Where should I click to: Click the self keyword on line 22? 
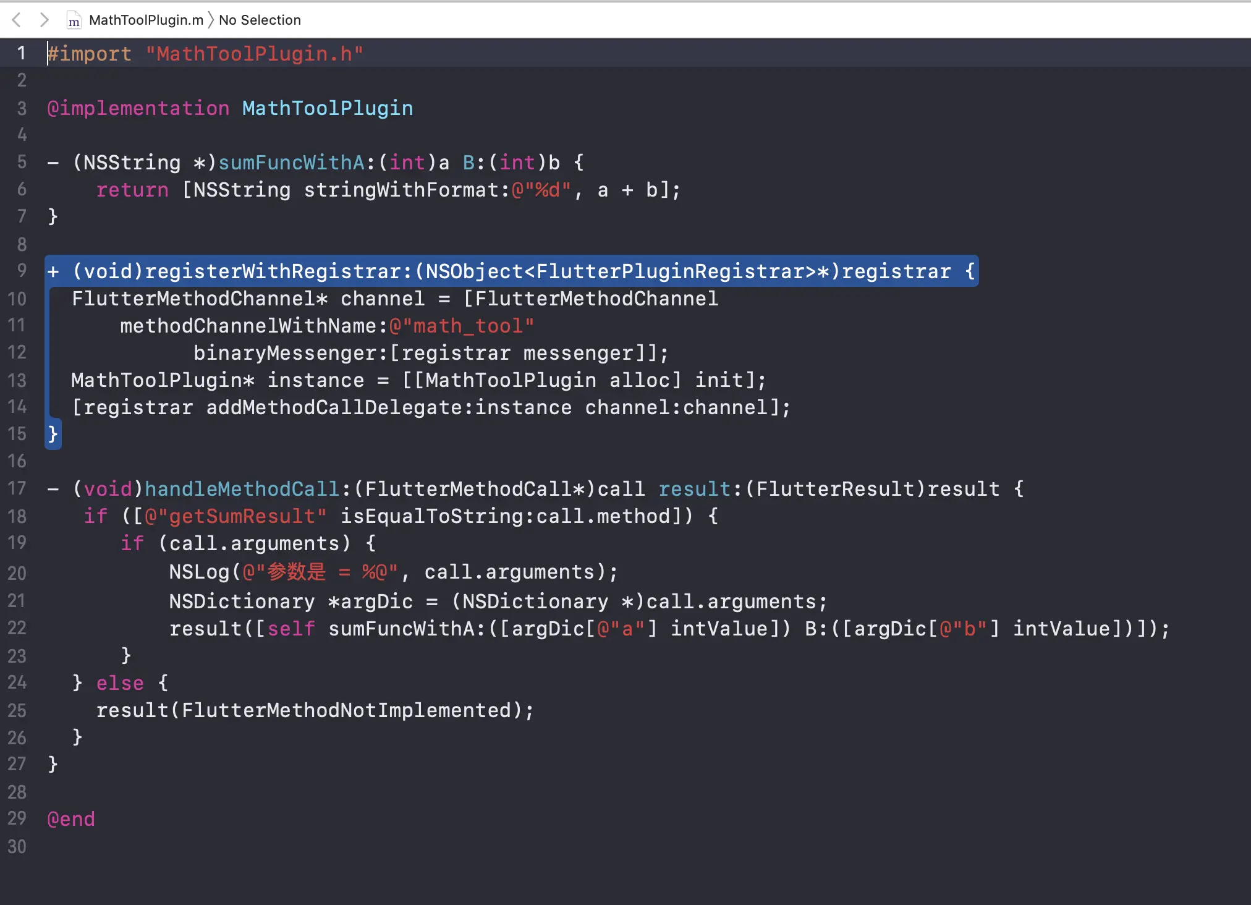point(291,629)
